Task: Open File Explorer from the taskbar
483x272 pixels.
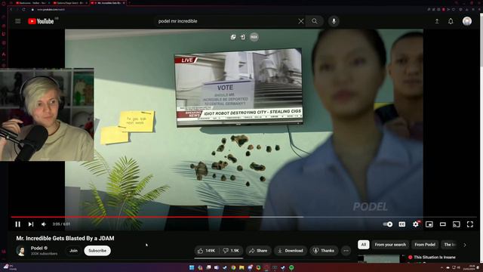Action: click(x=241, y=267)
